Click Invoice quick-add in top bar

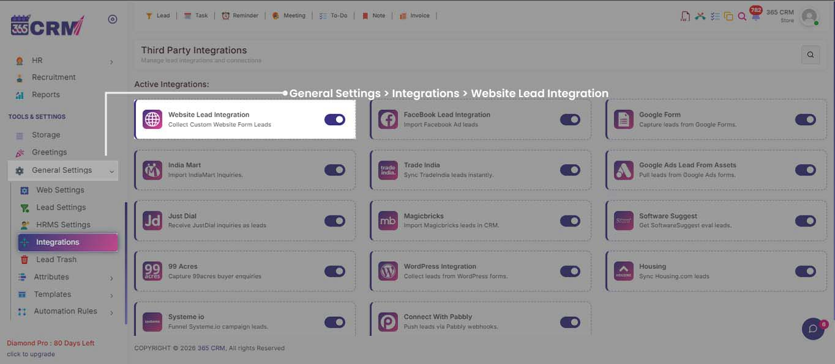point(414,16)
